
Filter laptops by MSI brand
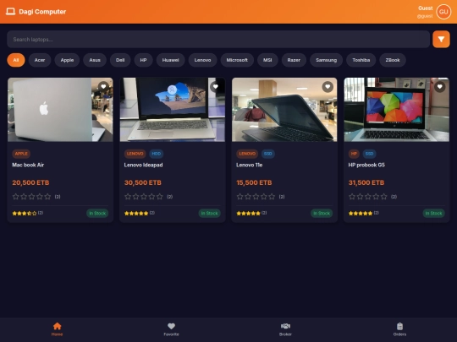(x=267, y=60)
